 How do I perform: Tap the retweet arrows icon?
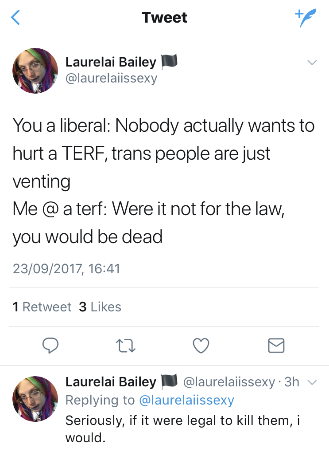tap(126, 346)
